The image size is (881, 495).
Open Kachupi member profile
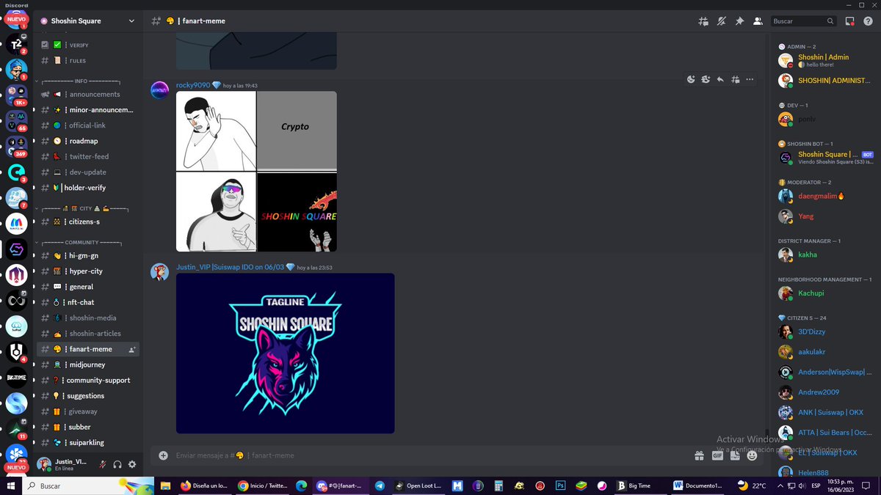coord(824,293)
